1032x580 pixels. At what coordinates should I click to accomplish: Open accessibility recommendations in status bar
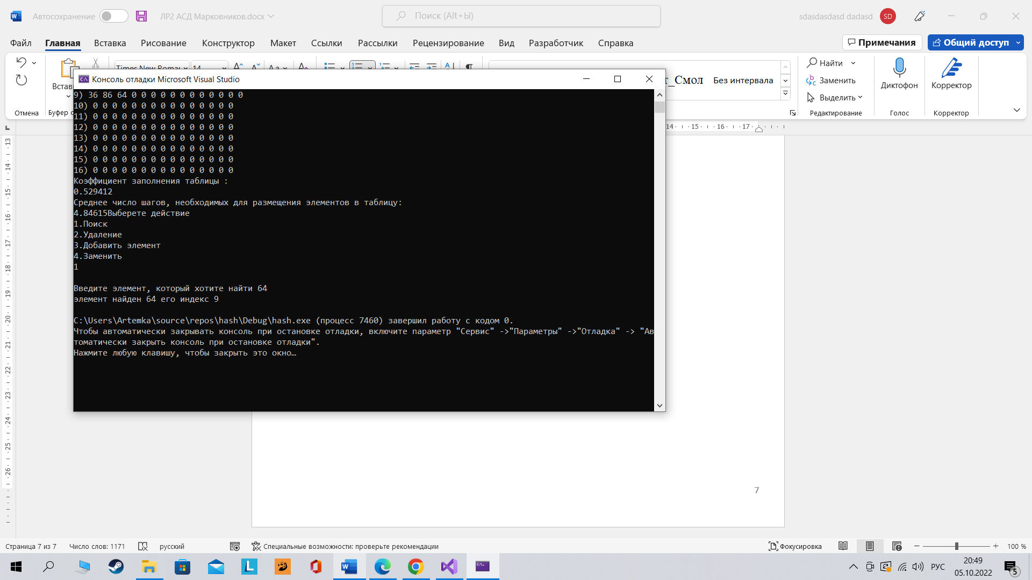coord(345,546)
